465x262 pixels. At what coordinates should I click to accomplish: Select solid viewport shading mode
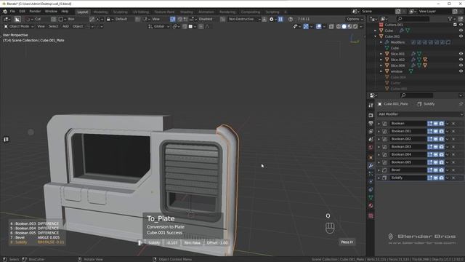click(x=344, y=26)
